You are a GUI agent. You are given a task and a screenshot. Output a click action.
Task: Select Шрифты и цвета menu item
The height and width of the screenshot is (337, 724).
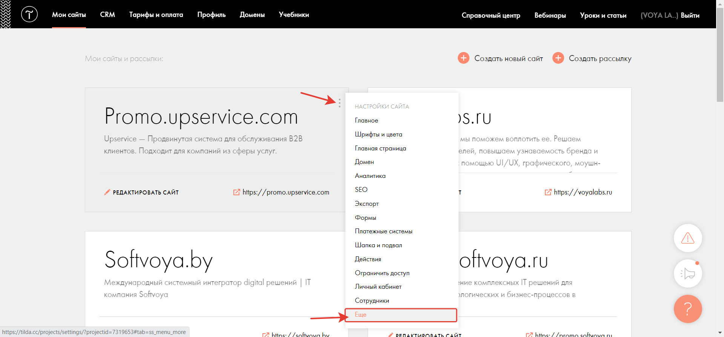pos(378,134)
